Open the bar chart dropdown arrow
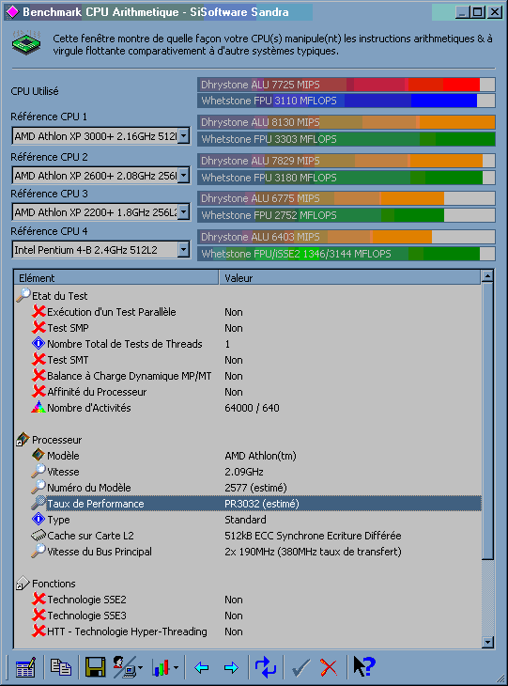 pyautogui.click(x=176, y=667)
